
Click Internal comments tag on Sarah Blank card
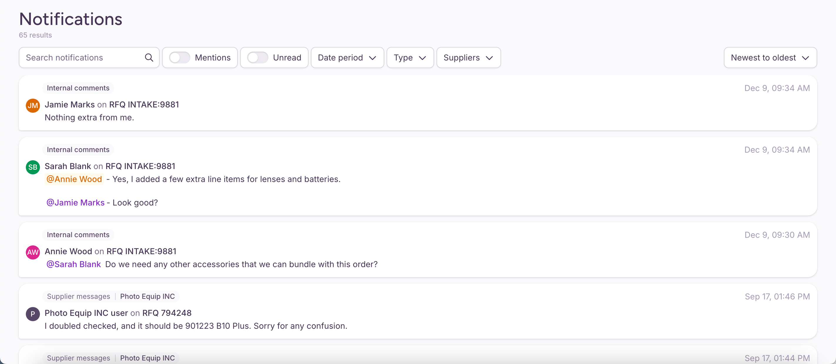(x=78, y=149)
